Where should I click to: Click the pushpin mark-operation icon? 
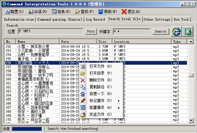(83, 101)
